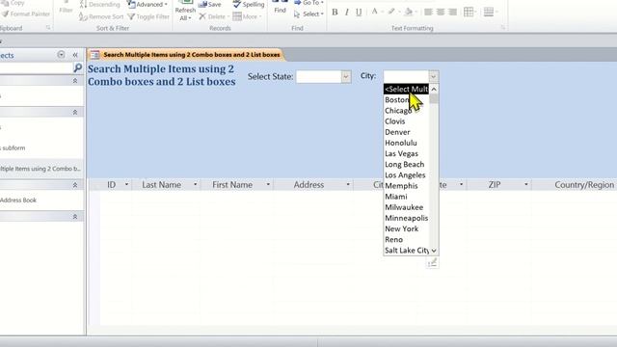Click the Delete record button
The height and width of the screenshot is (347, 617).
pyautogui.click(x=213, y=16)
